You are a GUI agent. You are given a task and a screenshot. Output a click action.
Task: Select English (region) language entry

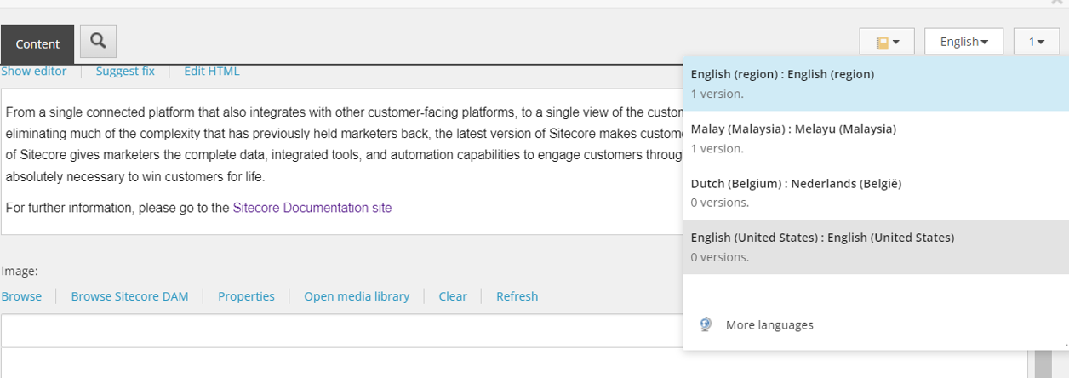coord(875,83)
